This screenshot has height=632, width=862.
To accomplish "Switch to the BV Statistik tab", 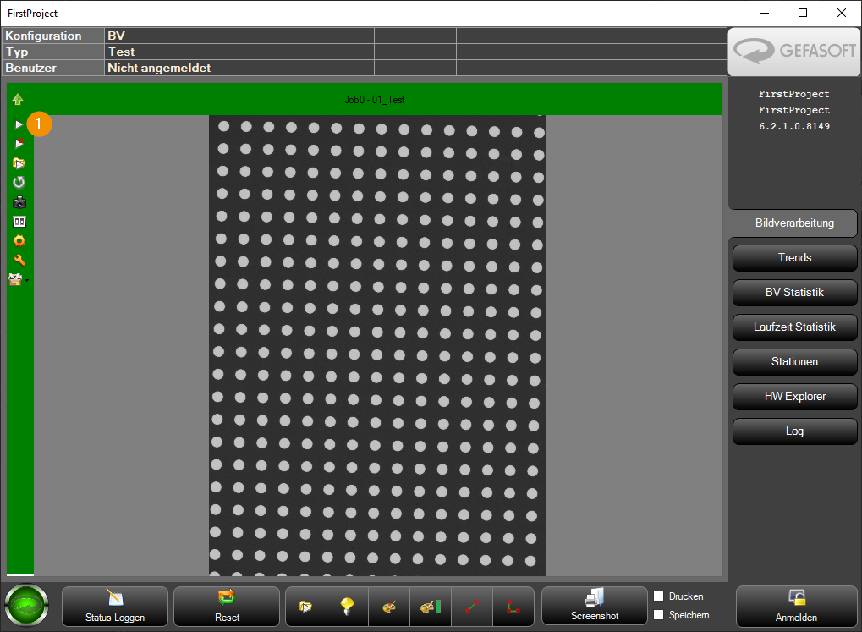I will 795,293.
